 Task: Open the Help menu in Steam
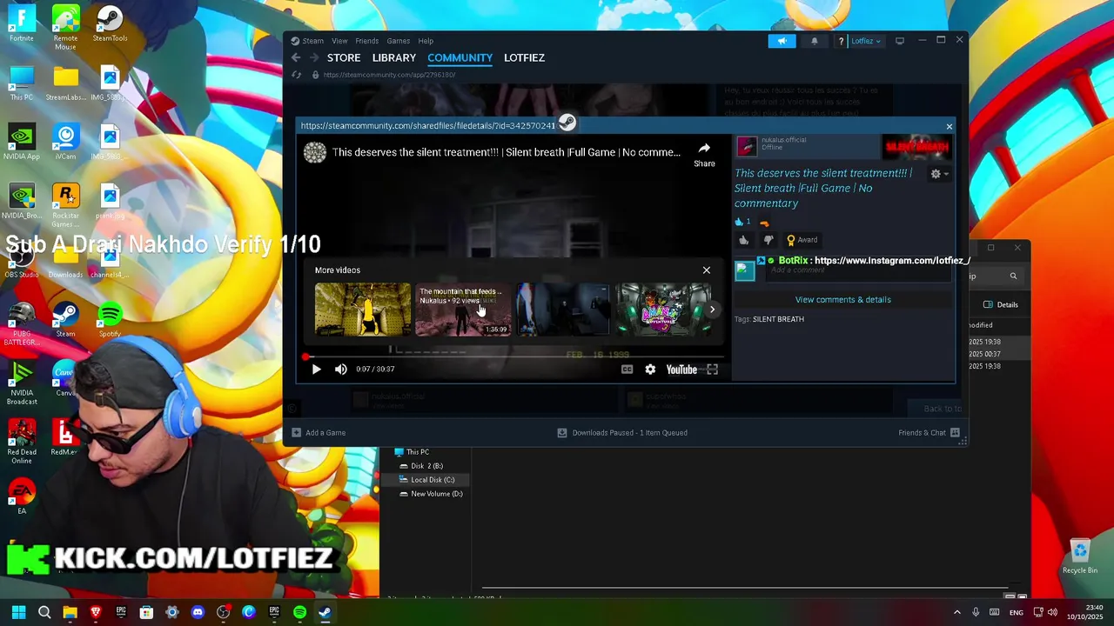(426, 41)
